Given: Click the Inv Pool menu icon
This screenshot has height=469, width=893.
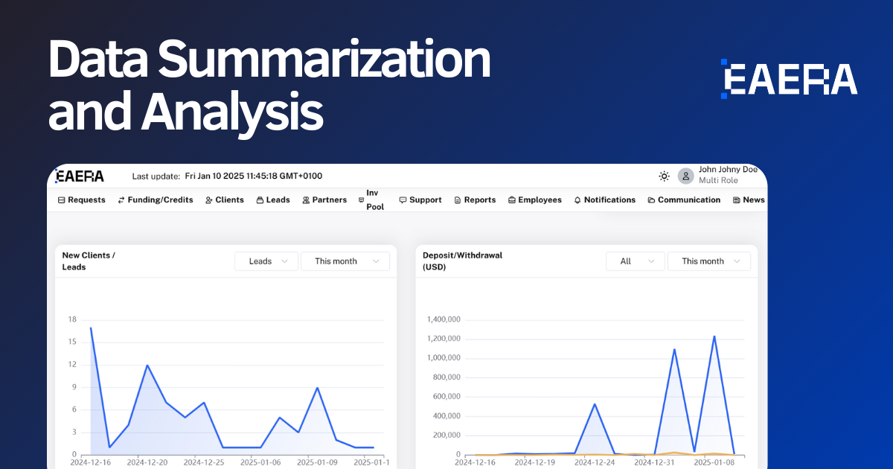Looking at the screenshot, I should (x=362, y=200).
